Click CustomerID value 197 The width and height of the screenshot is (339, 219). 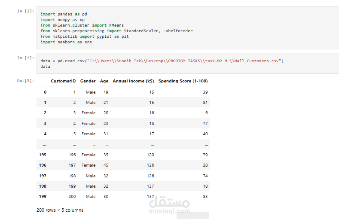(72, 165)
